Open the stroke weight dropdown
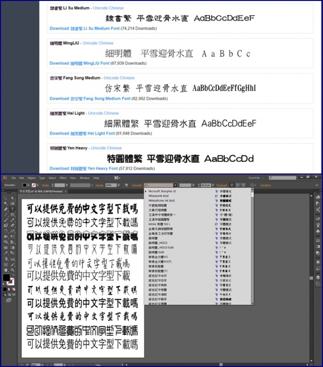This screenshot has height=367, width=323. coord(66,185)
